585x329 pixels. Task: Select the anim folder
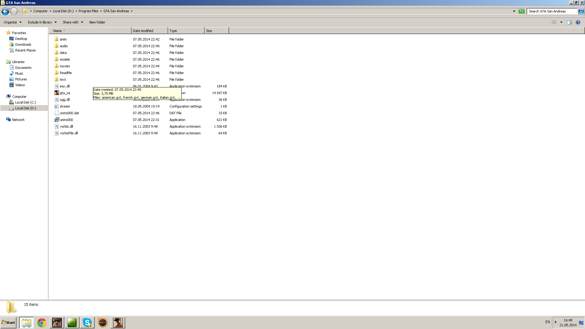[x=63, y=39]
